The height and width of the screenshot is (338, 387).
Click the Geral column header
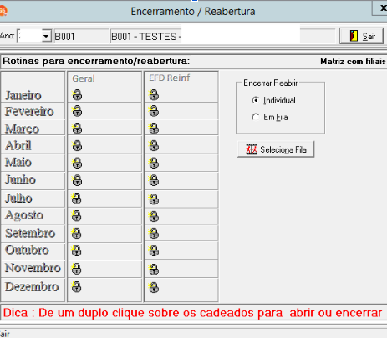[84, 78]
